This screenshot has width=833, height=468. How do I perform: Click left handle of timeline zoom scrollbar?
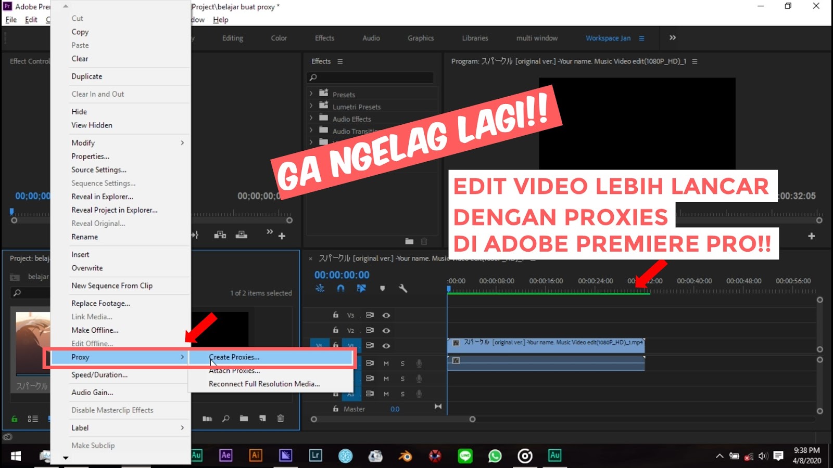click(313, 419)
